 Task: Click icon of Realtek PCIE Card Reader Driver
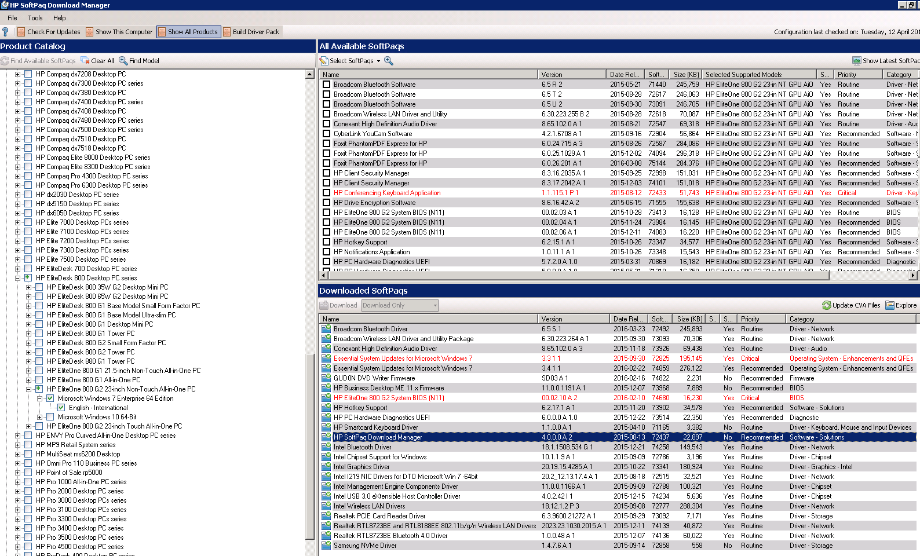(327, 516)
